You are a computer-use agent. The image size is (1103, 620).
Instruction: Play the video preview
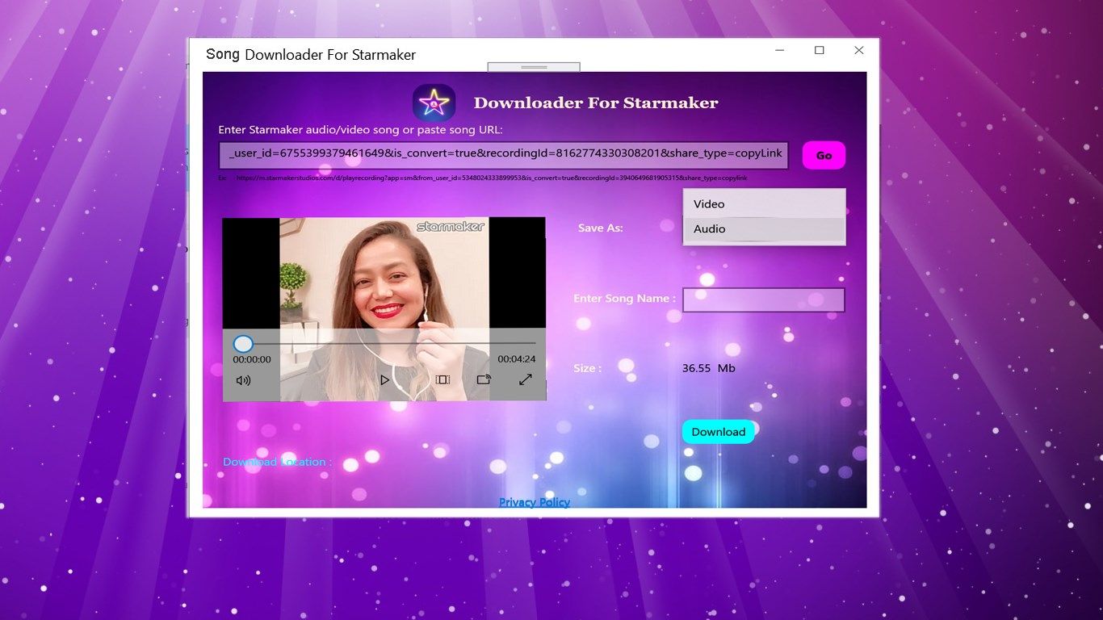pyautogui.click(x=385, y=379)
